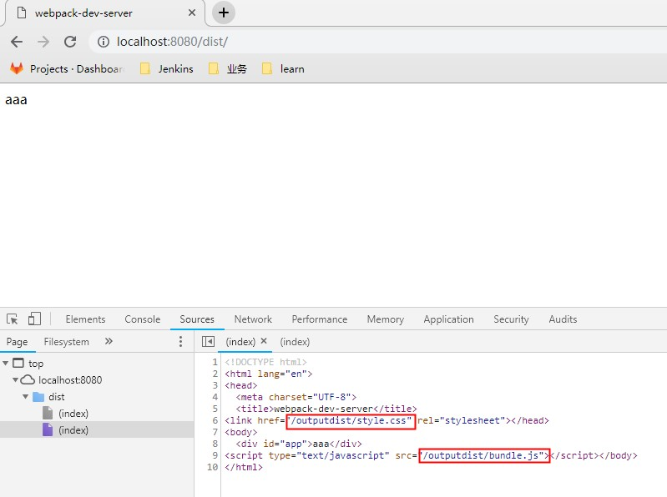The image size is (667, 497).
Task: Open the Application panel
Action: click(x=448, y=319)
